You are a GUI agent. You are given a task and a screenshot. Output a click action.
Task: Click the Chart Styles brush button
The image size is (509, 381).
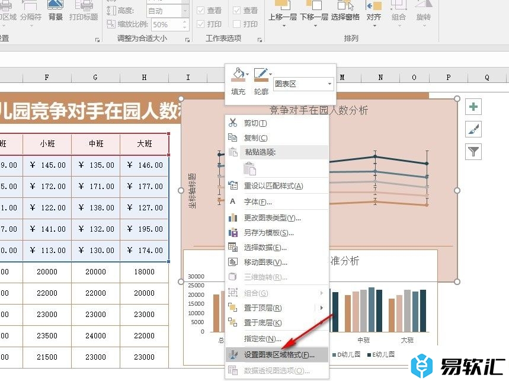click(x=473, y=129)
